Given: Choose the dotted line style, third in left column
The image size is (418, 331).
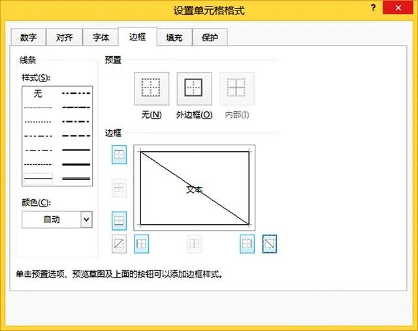Looking at the screenshot, I should pos(38,122).
